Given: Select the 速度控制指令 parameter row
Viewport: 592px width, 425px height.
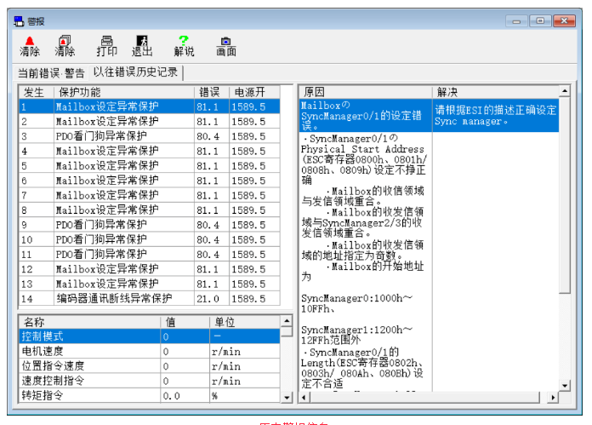Looking at the screenshot, I should click(150, 381).
